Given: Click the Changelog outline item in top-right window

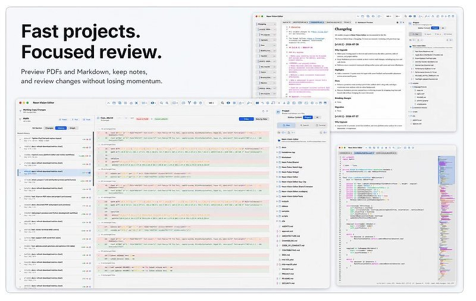Looking at the screenshot, I should pyautogui.click(x=266, y=24).
